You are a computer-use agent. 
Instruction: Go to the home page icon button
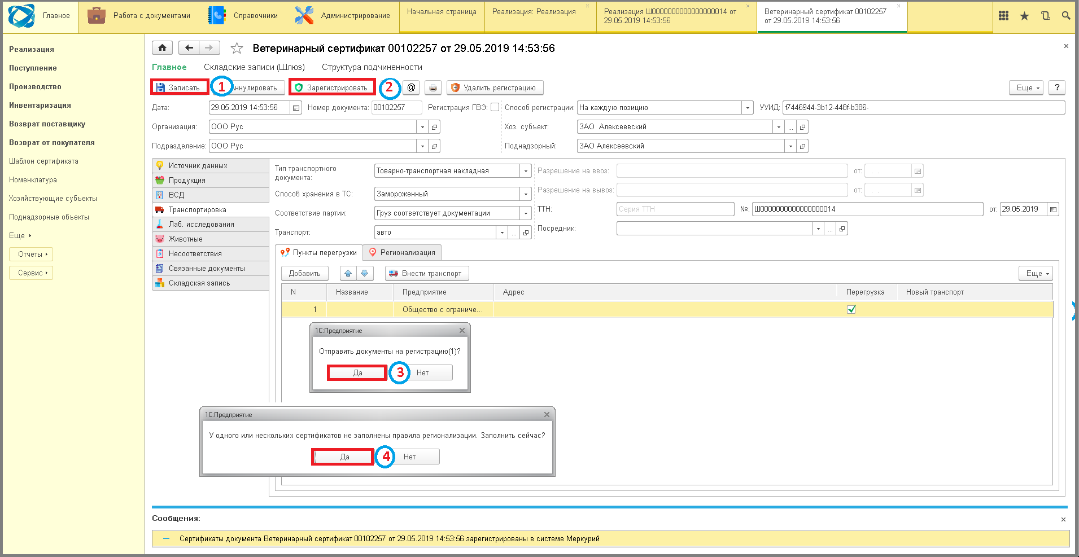click(162, 48)
